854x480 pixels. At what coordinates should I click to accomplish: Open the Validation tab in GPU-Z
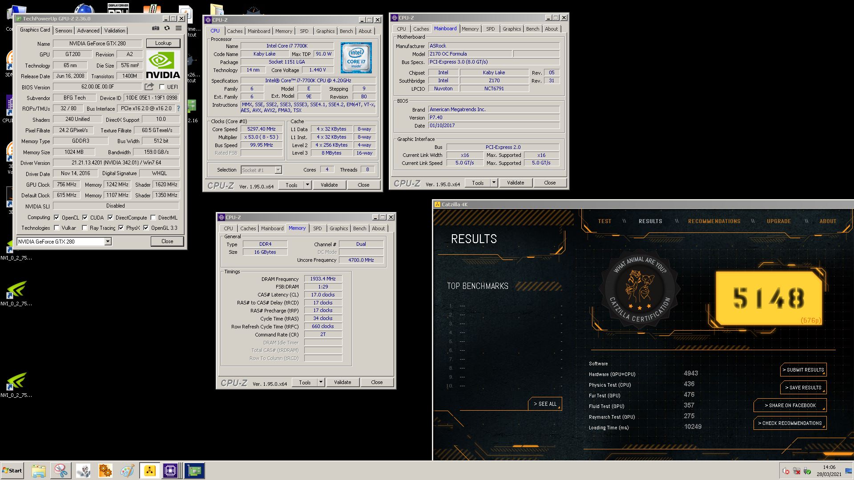pyautogui.click(x=115, y=31)
